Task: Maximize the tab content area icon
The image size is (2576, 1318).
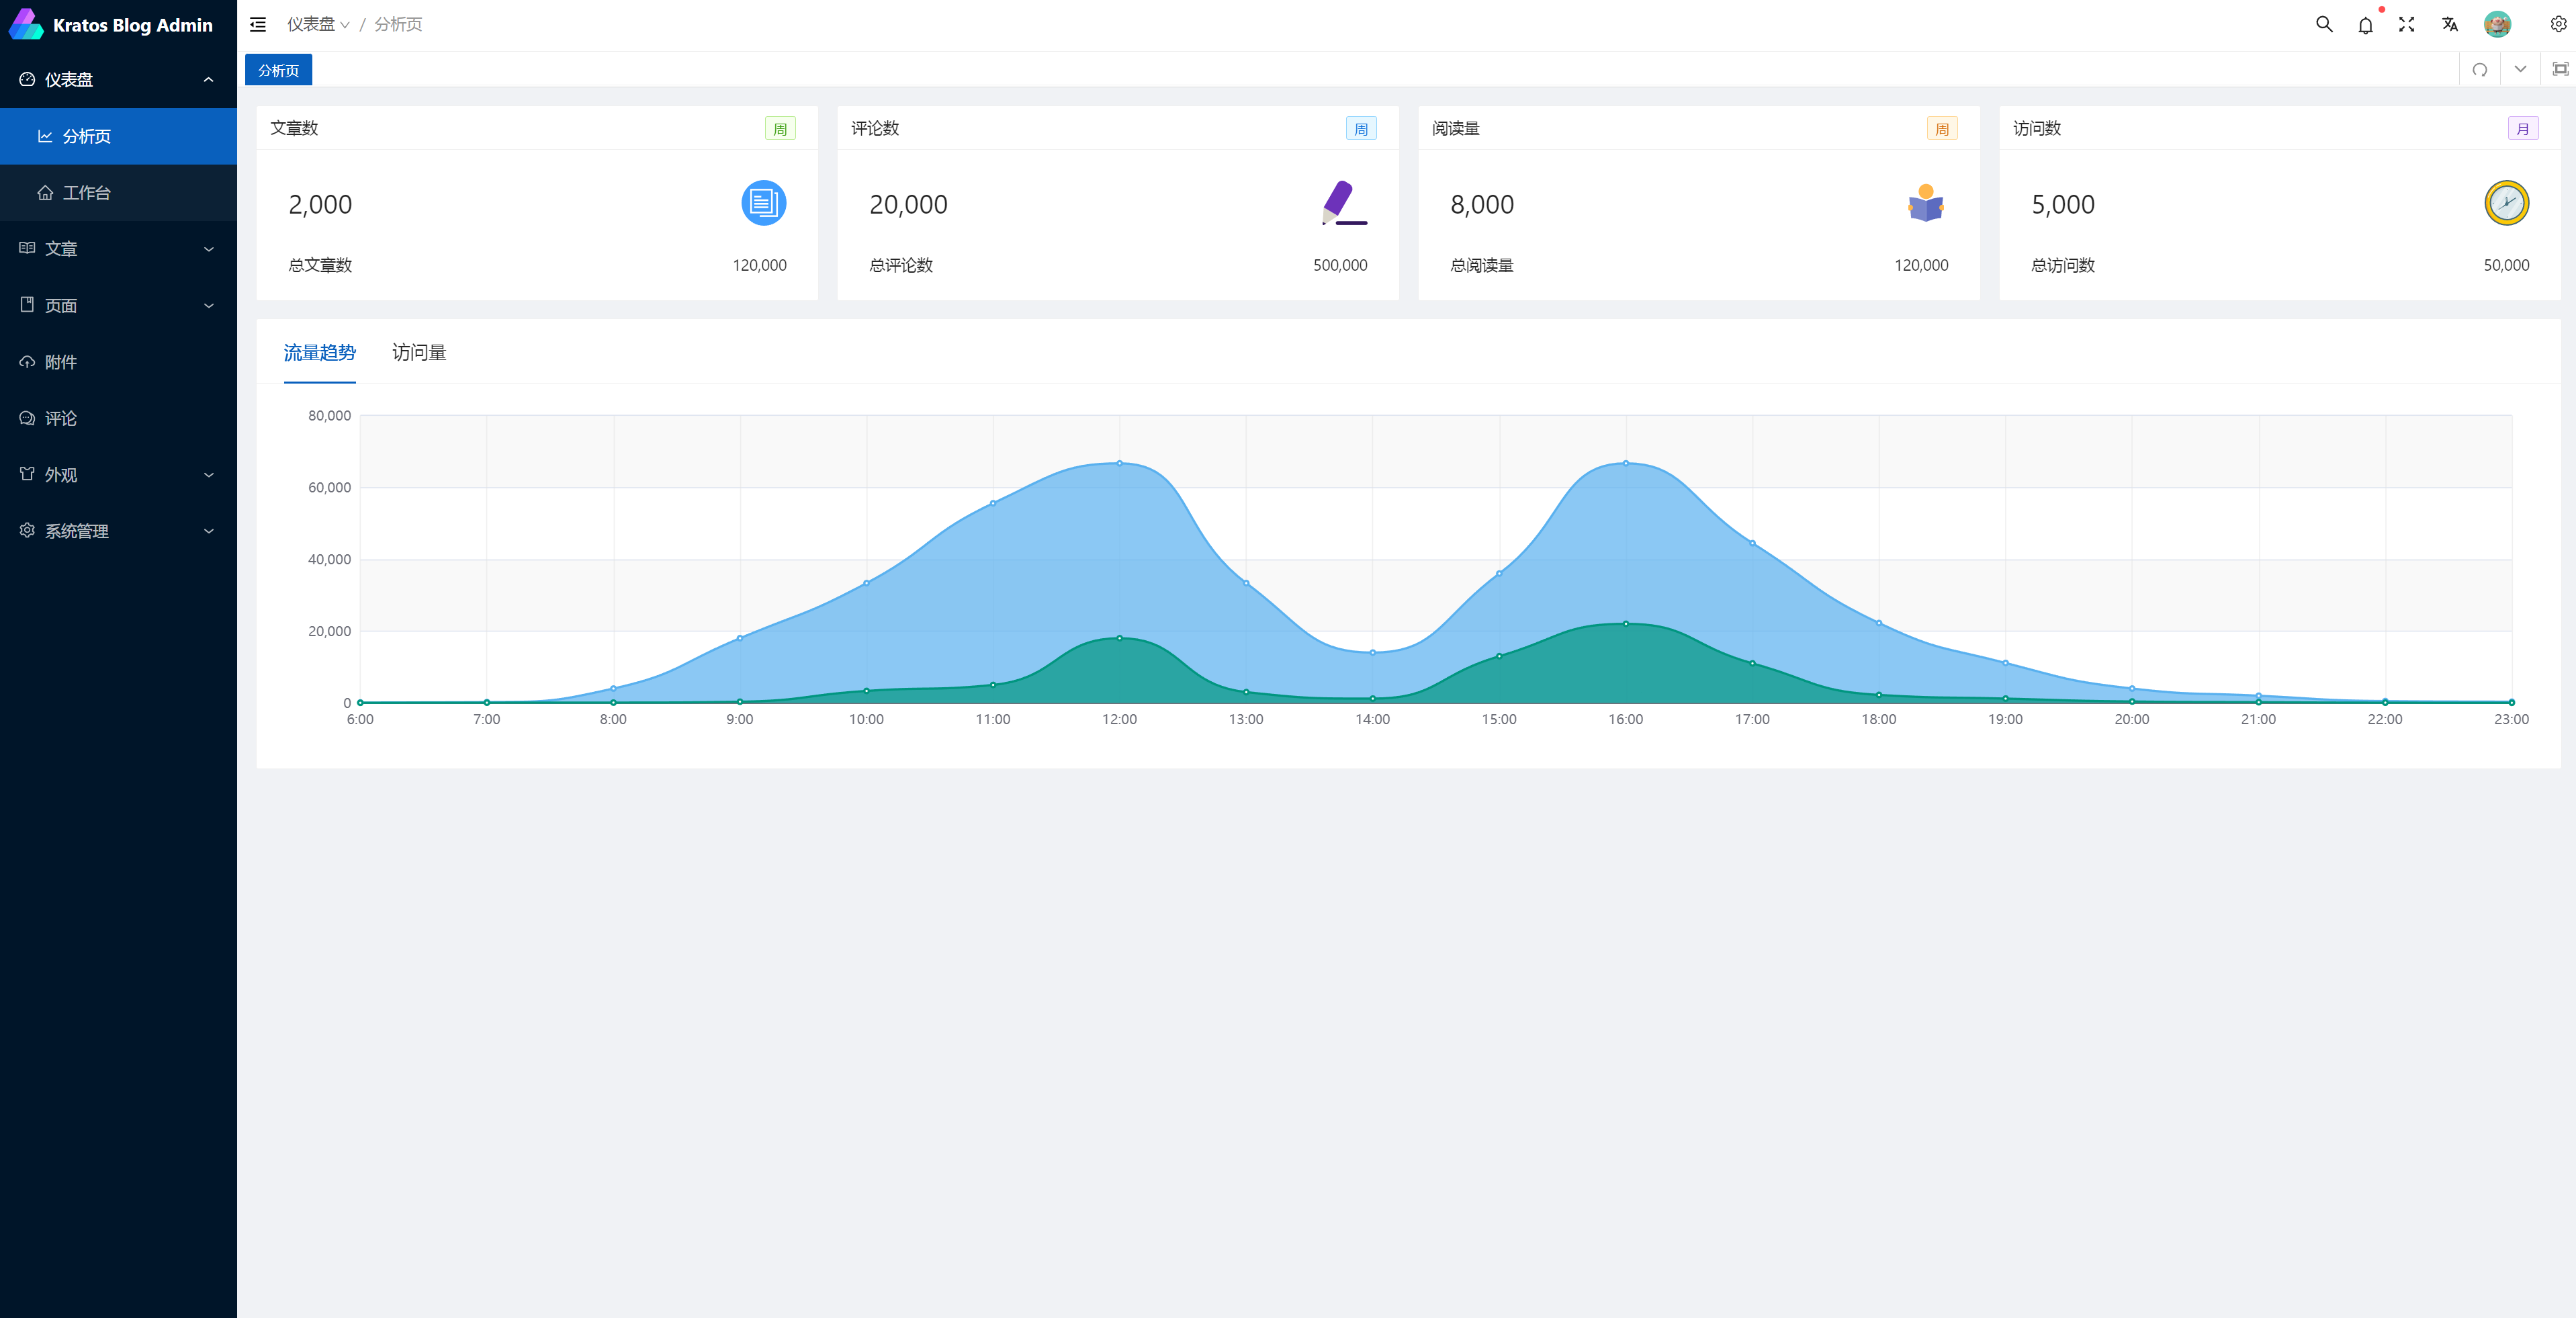Action: click(x=2560, y=70)
